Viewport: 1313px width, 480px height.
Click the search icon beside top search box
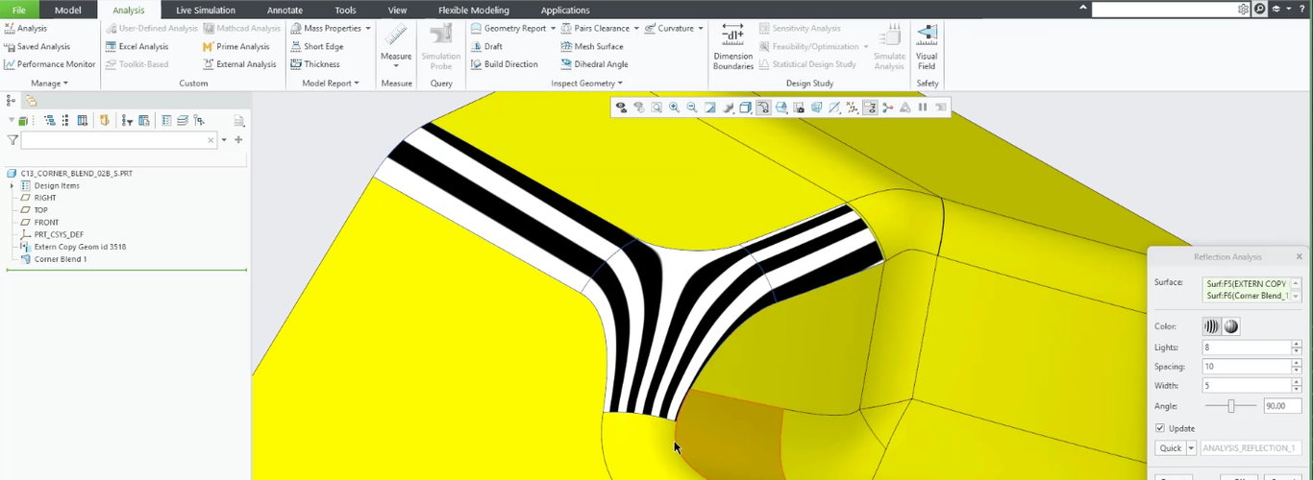(1260, 9)
